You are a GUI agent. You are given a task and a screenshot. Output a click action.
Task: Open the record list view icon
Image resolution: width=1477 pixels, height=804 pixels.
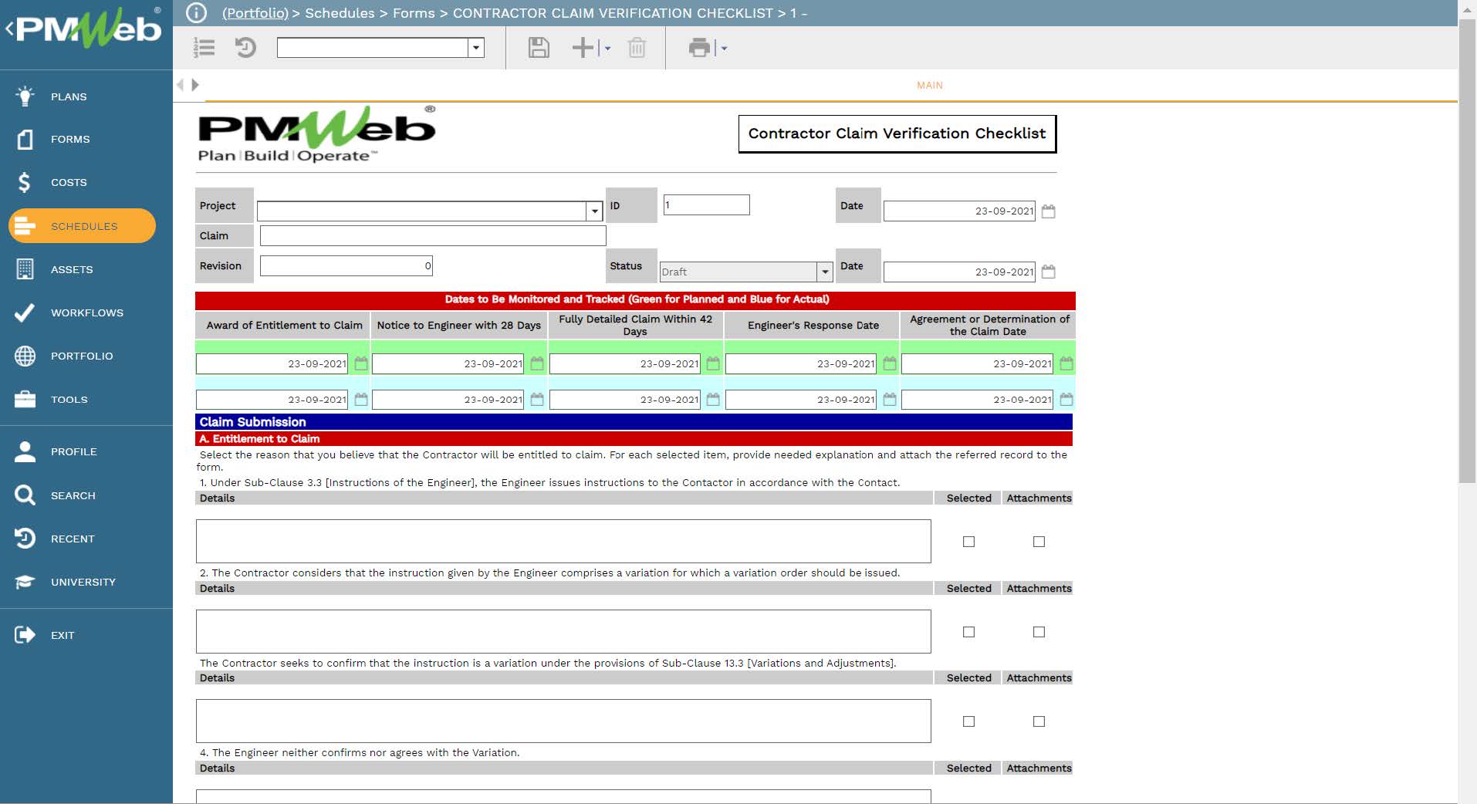click(x=204, y=48)
